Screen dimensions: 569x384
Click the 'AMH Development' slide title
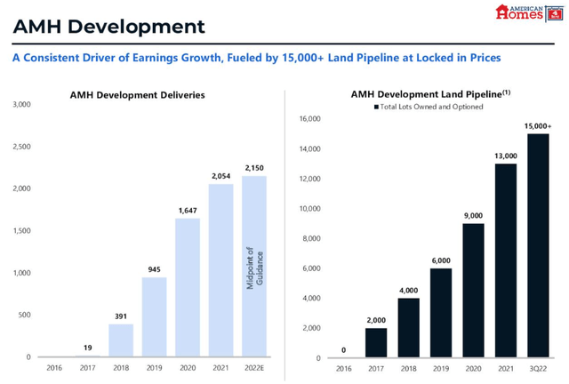pyautogui.click(x=108, y=27)
